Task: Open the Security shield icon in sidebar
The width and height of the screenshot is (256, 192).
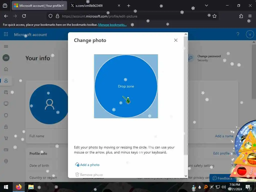Action: (6, 115)
